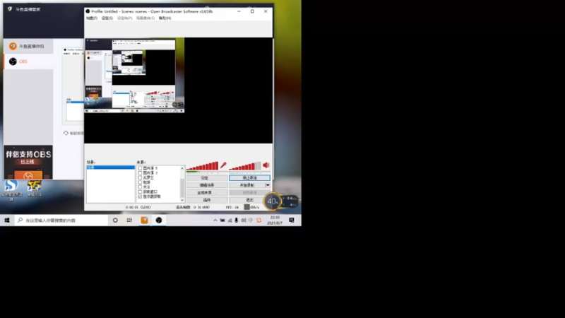Open the taskbar clock showing 22:30

275,220
